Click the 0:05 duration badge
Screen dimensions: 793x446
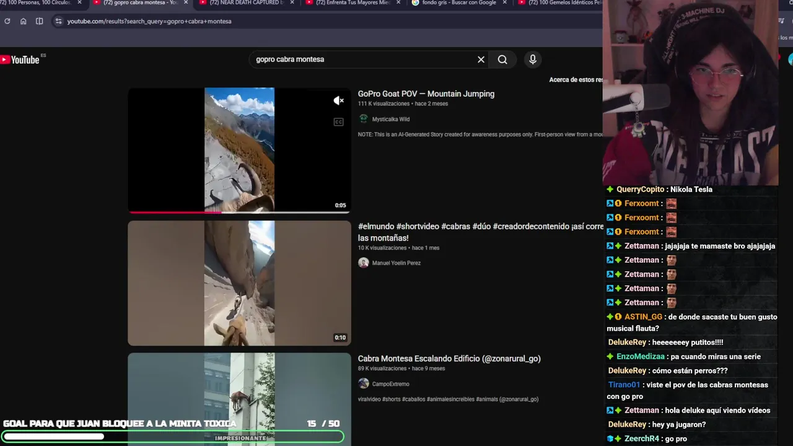340,205
